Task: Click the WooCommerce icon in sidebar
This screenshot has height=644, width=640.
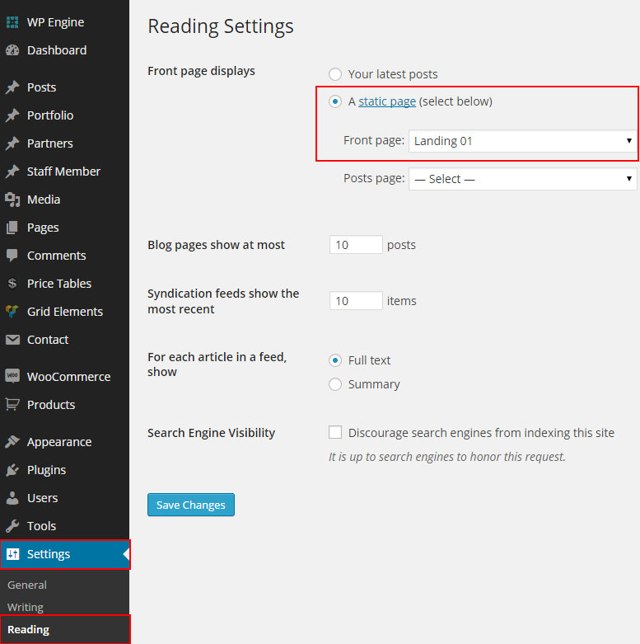Action: (12, 377)
